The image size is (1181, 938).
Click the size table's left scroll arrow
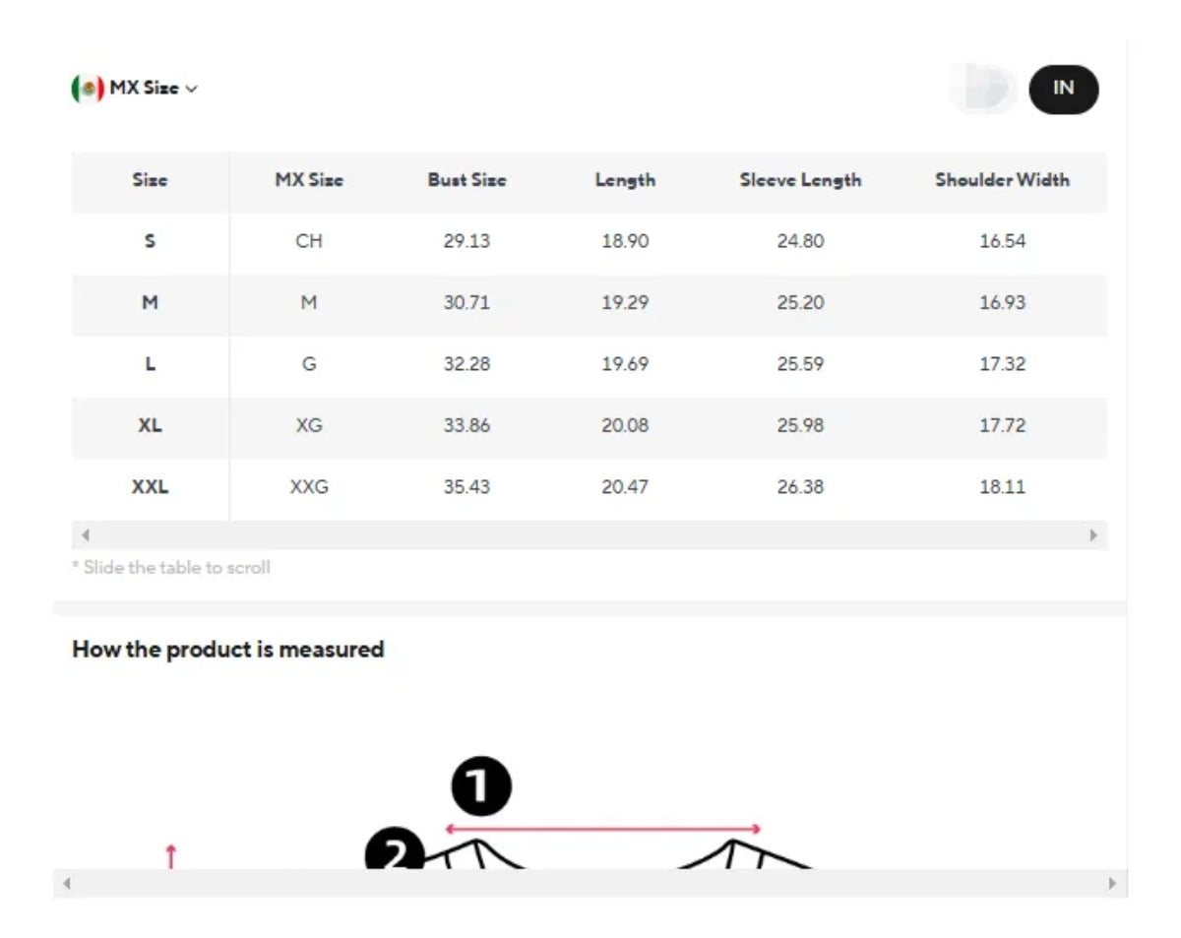pos(85,535)
